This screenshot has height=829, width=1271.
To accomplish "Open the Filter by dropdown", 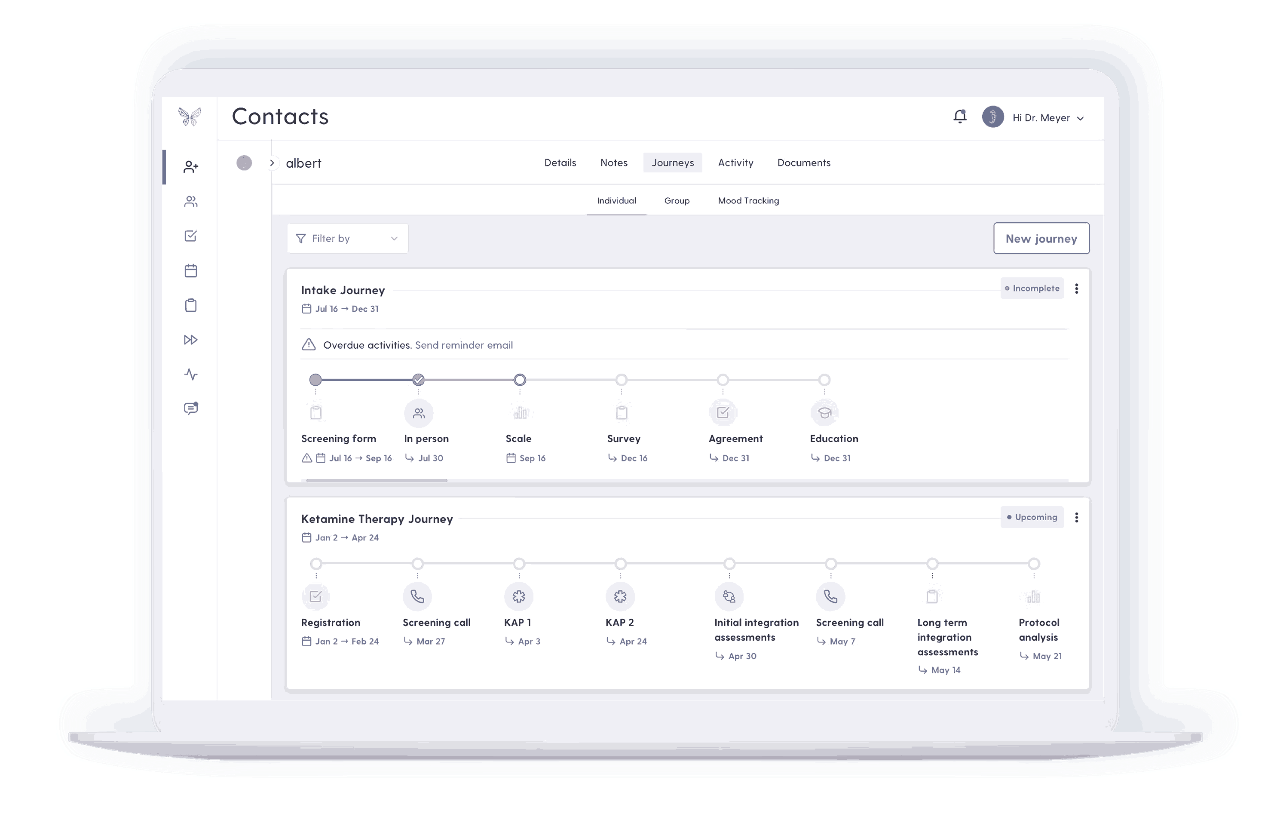I will tap(347, 238).
